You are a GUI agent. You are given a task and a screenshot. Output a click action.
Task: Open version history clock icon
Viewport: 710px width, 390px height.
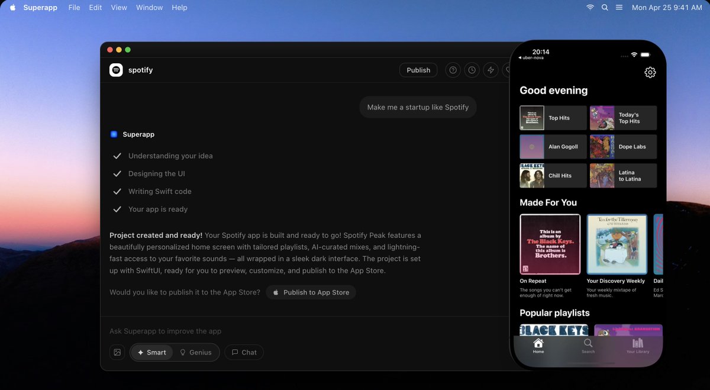pos(472,70)
